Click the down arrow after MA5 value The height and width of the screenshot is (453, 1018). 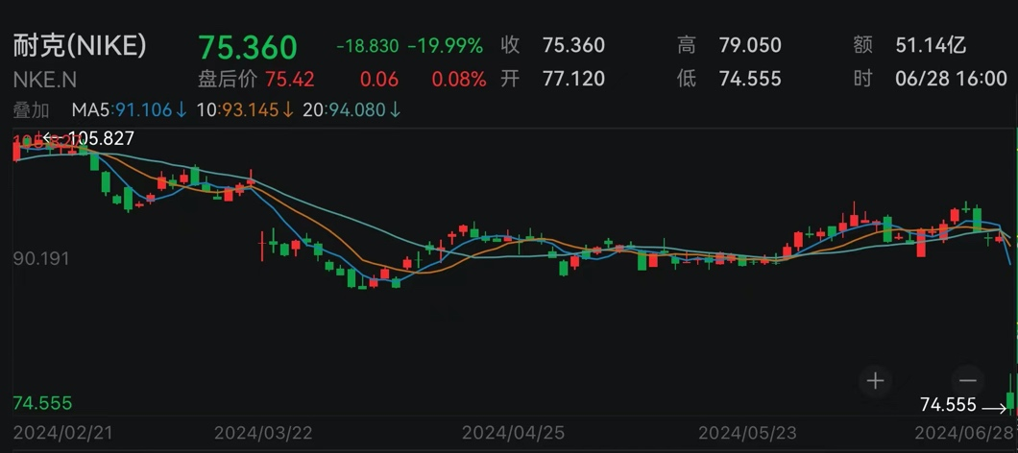click(181, 110)
